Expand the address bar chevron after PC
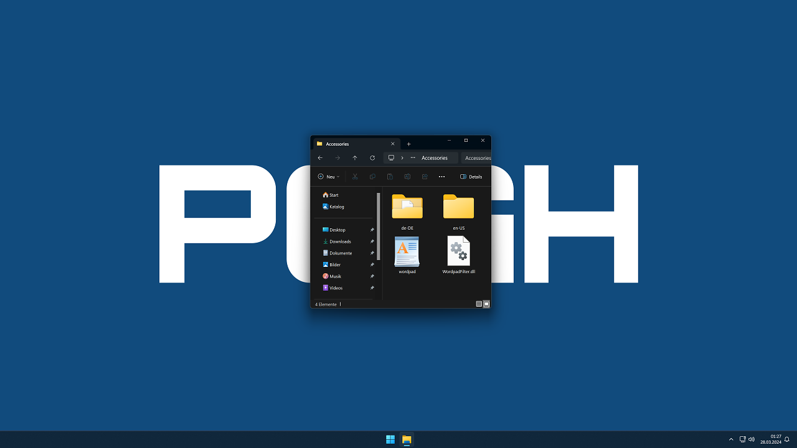 402,158
